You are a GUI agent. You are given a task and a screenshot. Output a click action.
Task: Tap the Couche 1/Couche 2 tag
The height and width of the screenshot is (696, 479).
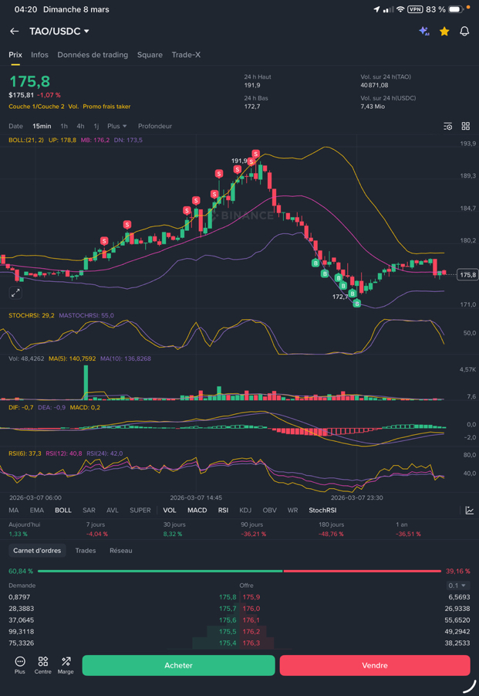coord(36,107)
